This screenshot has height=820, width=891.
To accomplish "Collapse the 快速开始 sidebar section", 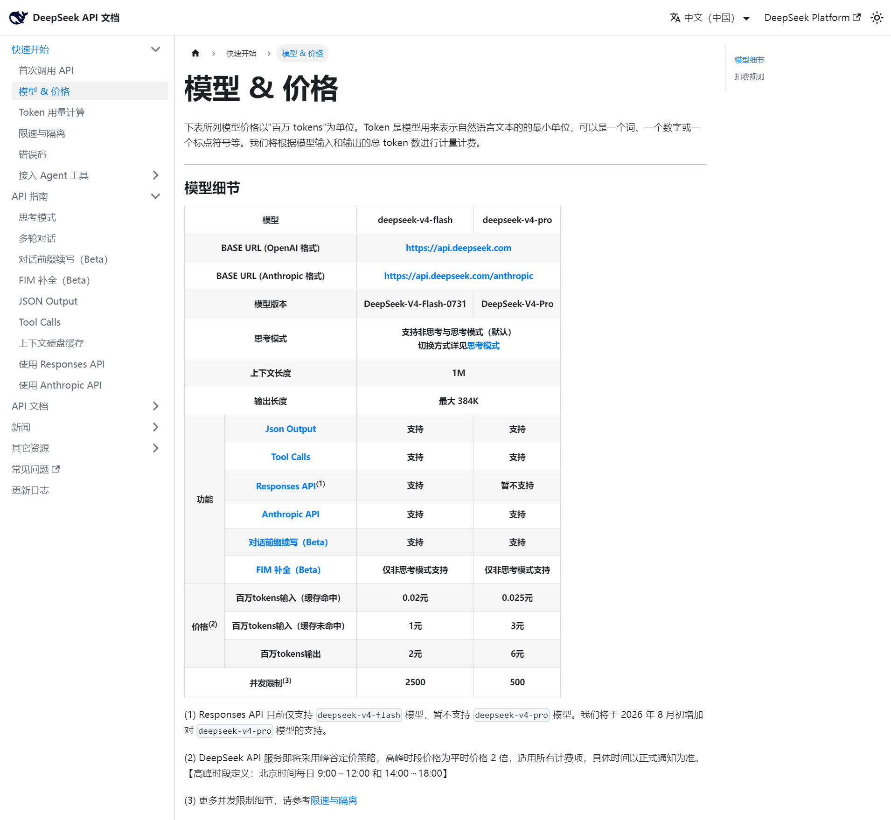I will (x=156, y=49).
